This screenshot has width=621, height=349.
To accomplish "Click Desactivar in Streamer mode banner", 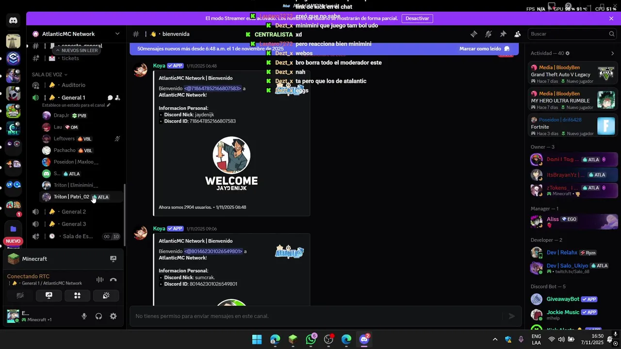I will [417, 18].
